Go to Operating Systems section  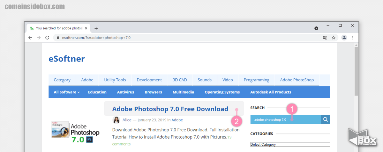coord(222,92)
